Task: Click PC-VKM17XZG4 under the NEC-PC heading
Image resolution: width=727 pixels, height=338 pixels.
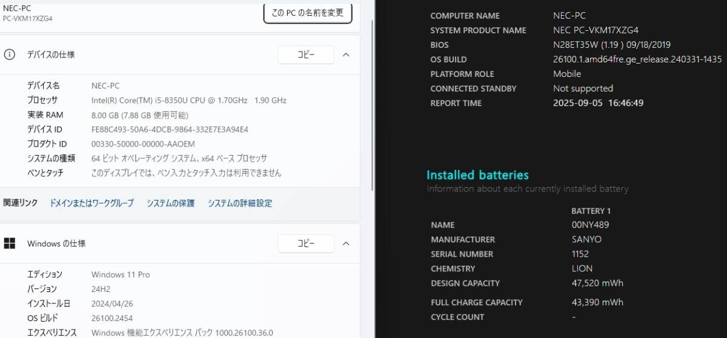Action: [x=28, y=19]
